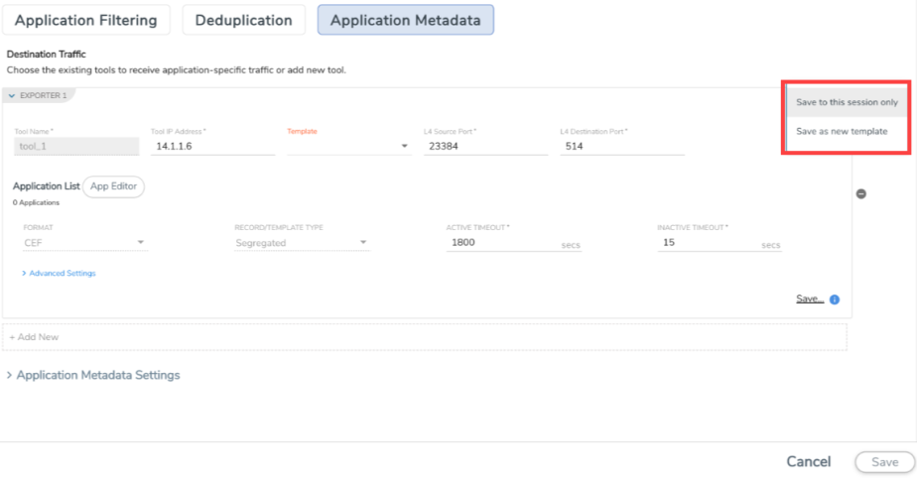This screenshot has width=917, height=480.
Task: Expand the Advanced Settings link
Action: (59, 273)
